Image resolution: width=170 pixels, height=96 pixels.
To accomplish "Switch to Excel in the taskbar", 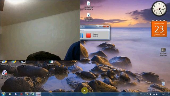I will (33, 94).
